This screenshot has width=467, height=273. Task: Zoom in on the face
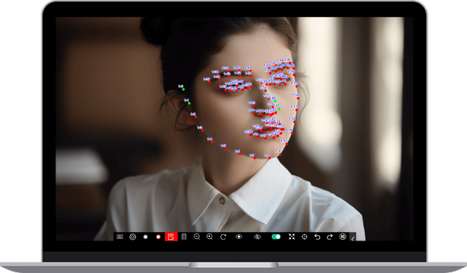(209, 237)
